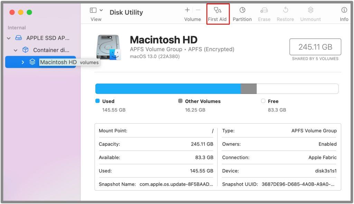Viewport: 354px width, 204px height.
Task: Close the Disk Utility window
Action: pos(12,12)
